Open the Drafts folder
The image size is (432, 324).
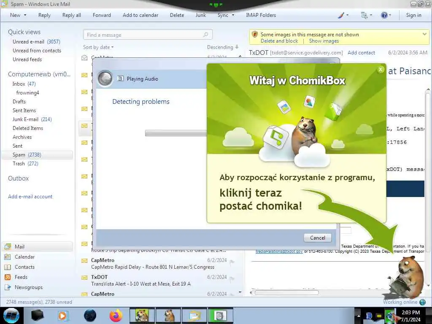pyautogui.click(x=19, y=101)
